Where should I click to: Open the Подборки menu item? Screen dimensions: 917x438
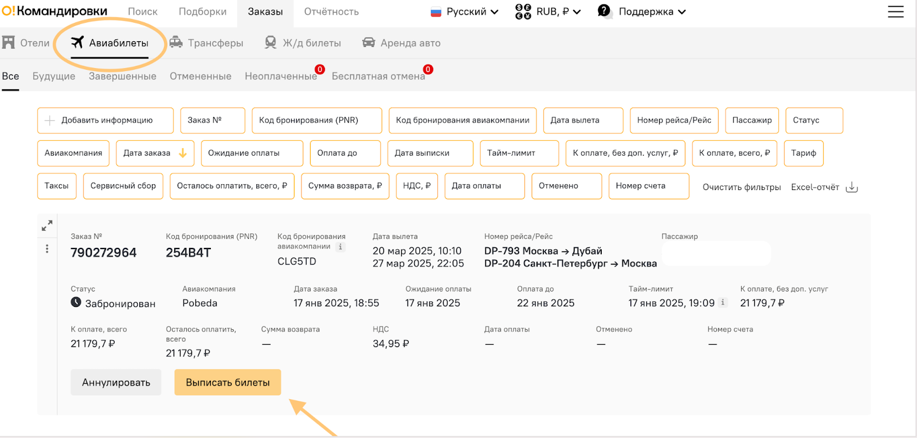[203, 11]
